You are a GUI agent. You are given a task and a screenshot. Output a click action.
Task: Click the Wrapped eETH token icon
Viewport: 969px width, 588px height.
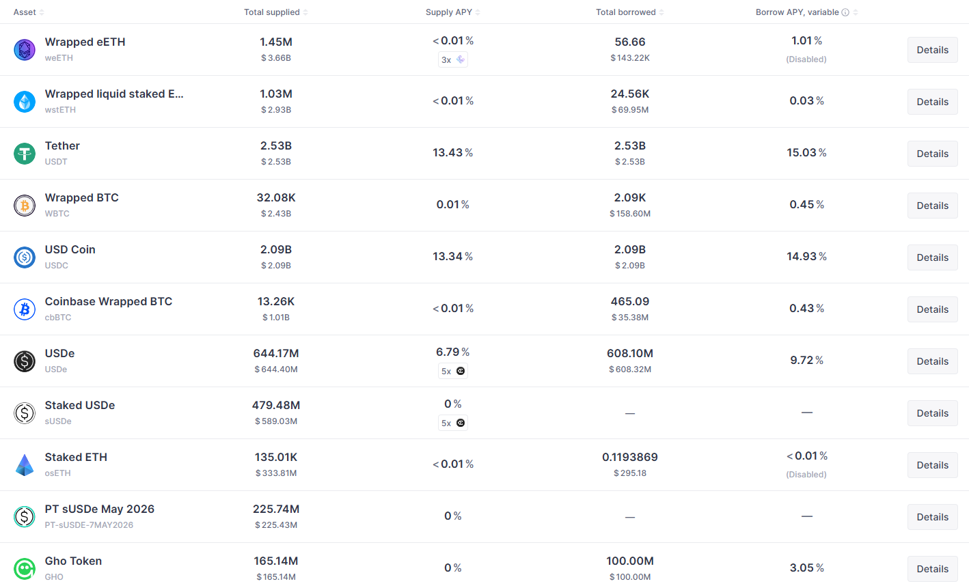pyautogui.click(x=25, y=50)
